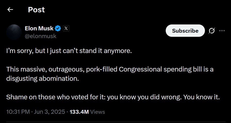Click the Post page heading
The height and width of the screenshot is (123, 231).
(x=36, y=10)
